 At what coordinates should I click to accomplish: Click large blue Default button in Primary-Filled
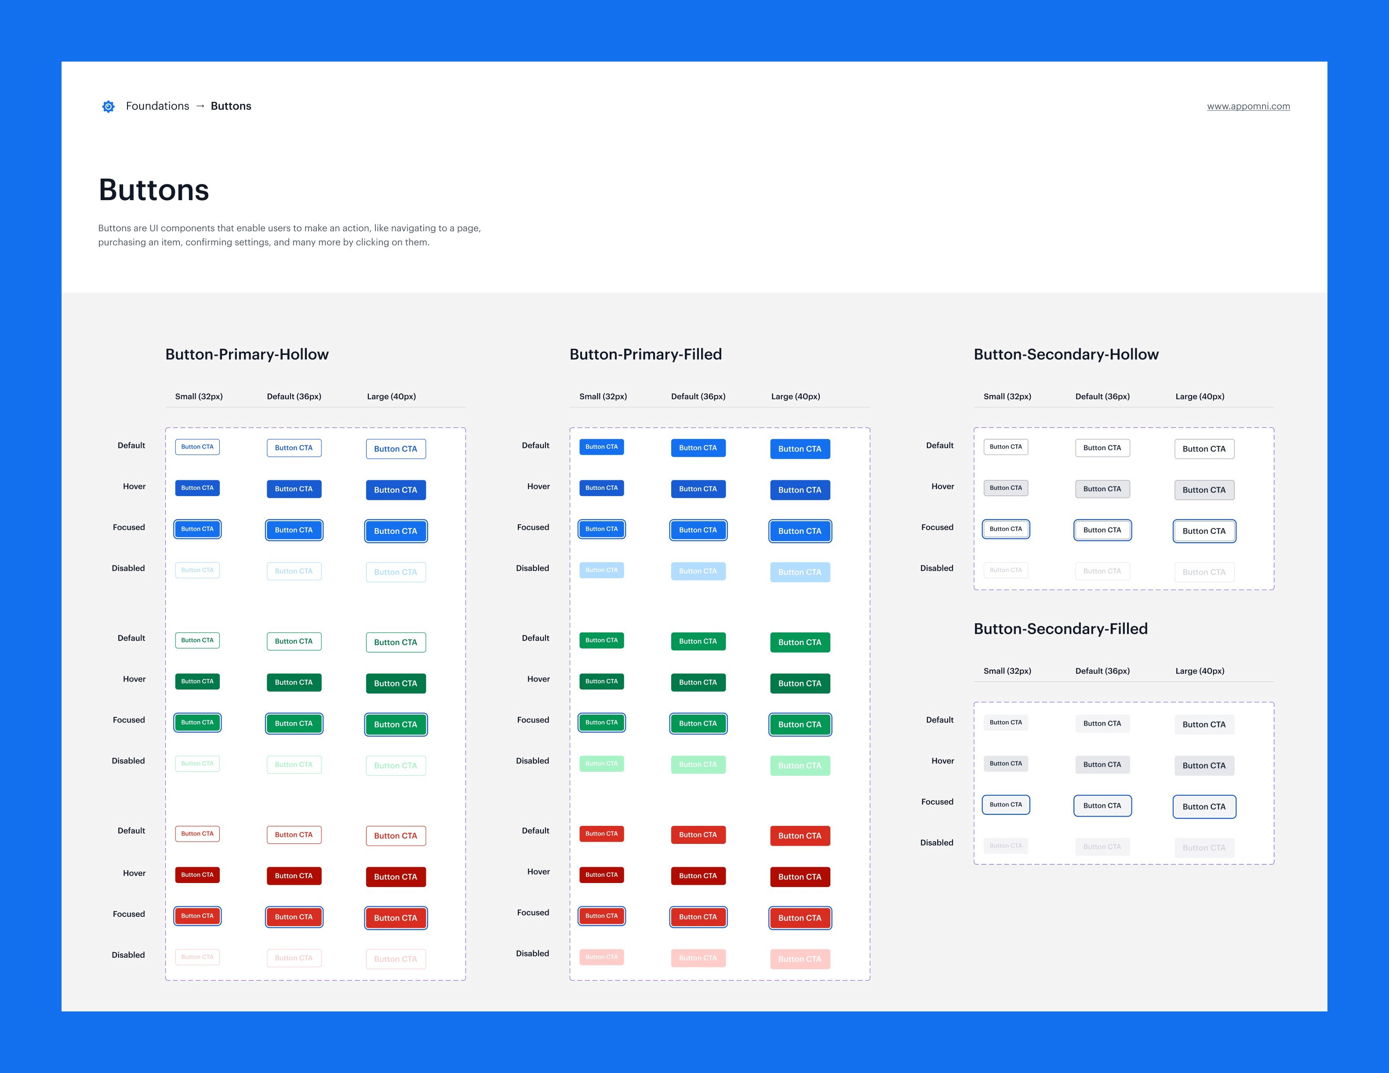(800, 449)
